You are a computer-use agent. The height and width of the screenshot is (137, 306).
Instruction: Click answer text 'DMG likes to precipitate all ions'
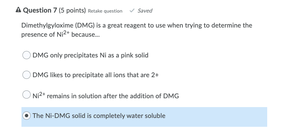(96, 75)
